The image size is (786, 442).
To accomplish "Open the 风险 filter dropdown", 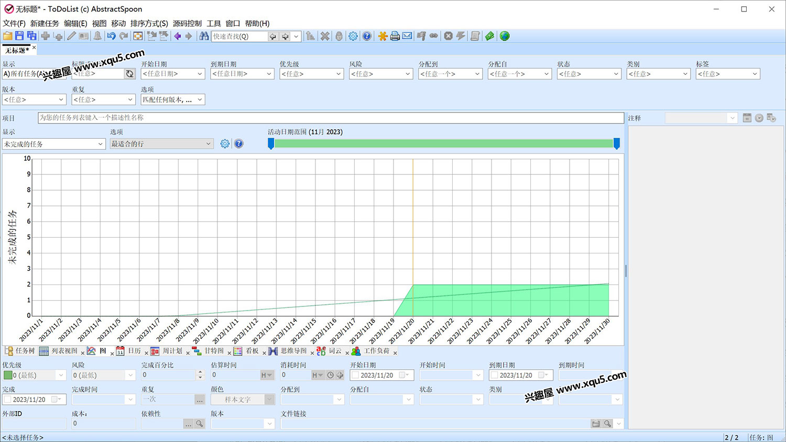I will click(x=408, y=74).
